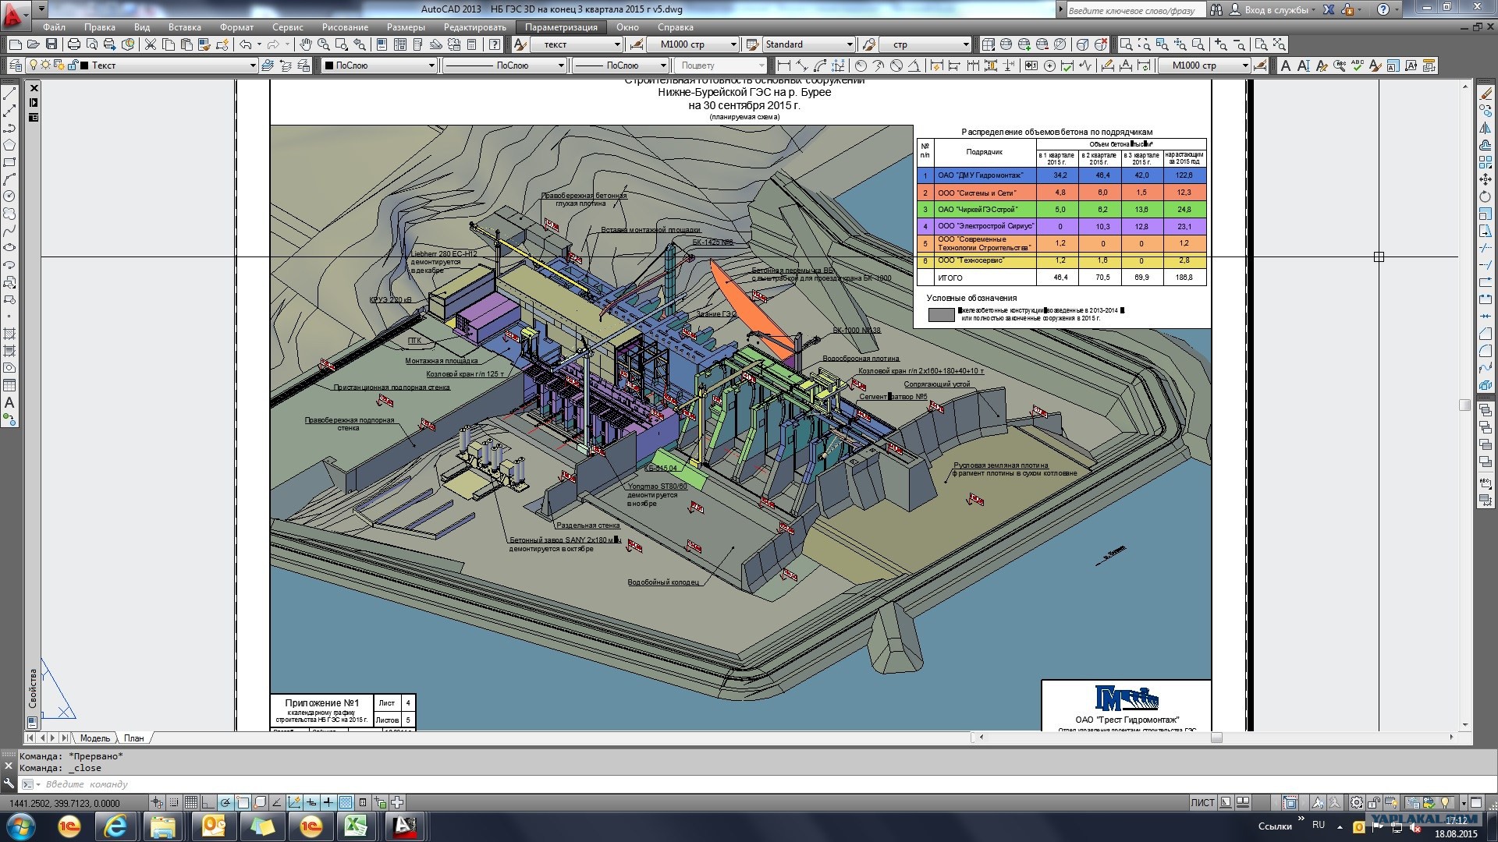Cut selection with the scissors icon
The width and height of the screenshot is (1498, 842).
151,44
